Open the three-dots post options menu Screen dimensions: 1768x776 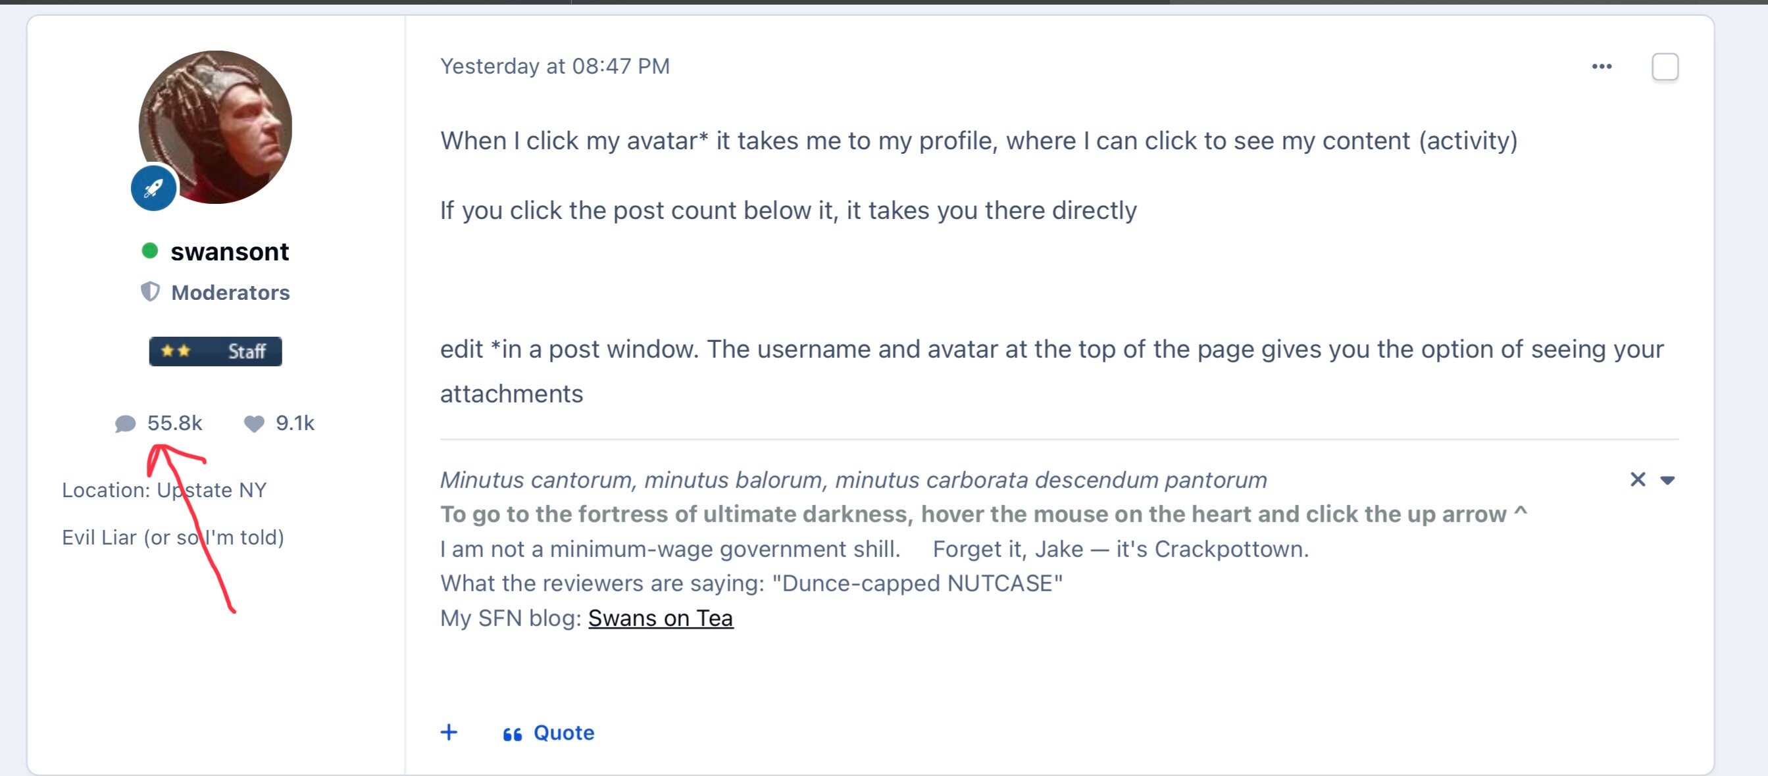pos(1602,66)
